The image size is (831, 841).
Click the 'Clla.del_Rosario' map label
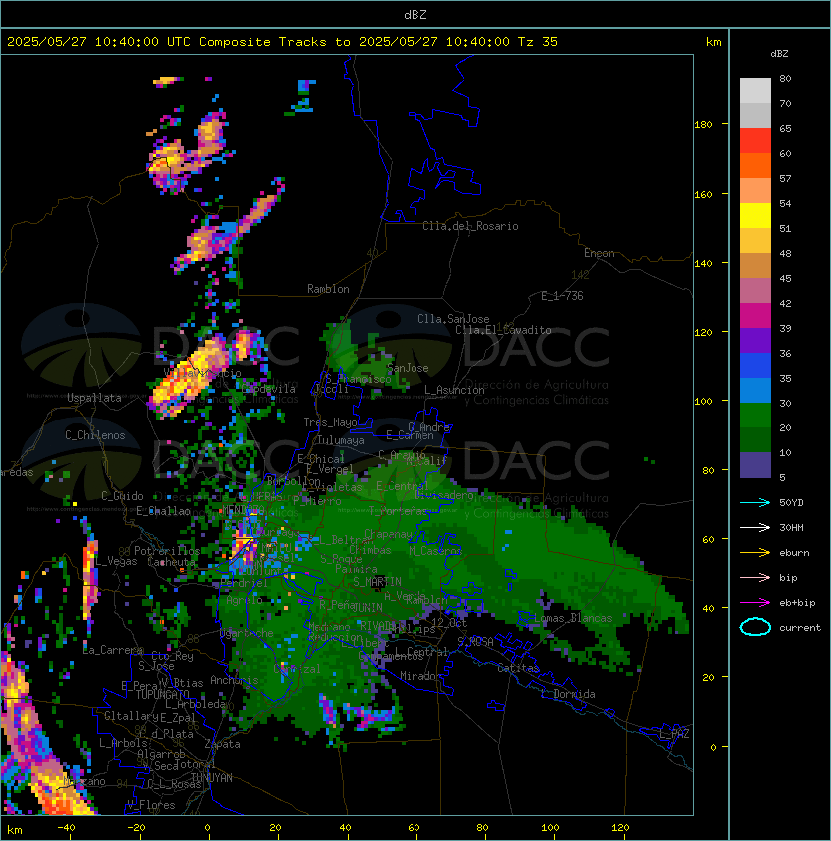click(470, 226)
